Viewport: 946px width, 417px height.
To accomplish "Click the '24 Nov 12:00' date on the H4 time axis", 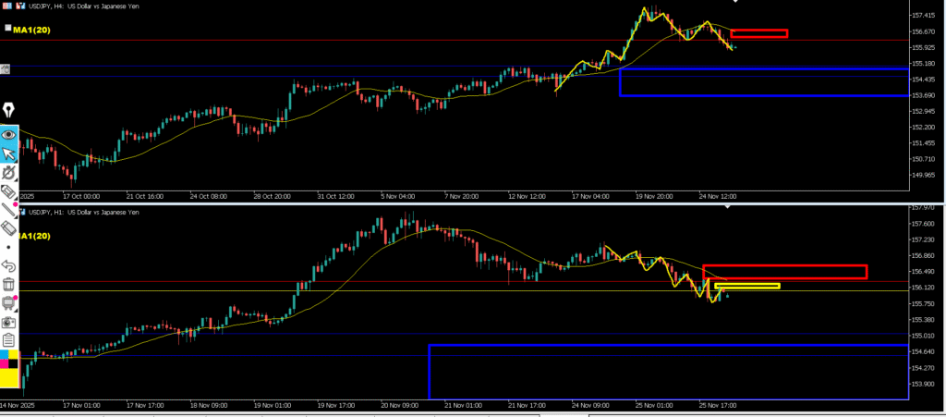I will [717, 197].
